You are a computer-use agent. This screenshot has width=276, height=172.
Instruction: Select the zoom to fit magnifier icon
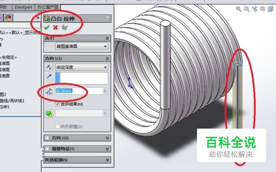point(239,9)
